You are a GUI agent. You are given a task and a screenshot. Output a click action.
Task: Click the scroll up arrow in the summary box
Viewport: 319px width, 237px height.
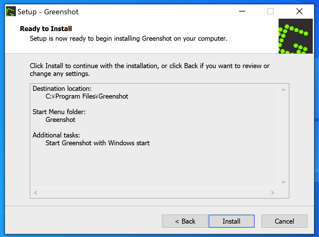283,90
